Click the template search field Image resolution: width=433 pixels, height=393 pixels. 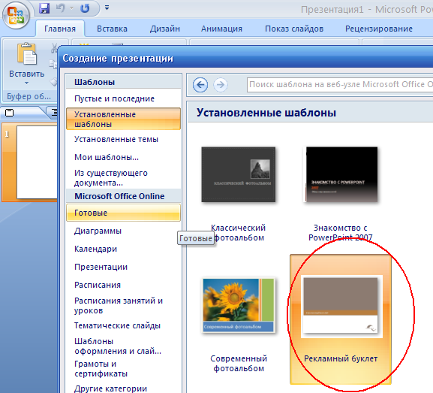(340, 85)
